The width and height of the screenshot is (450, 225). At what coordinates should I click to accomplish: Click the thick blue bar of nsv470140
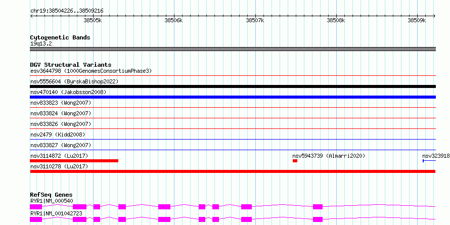point(233,97)
